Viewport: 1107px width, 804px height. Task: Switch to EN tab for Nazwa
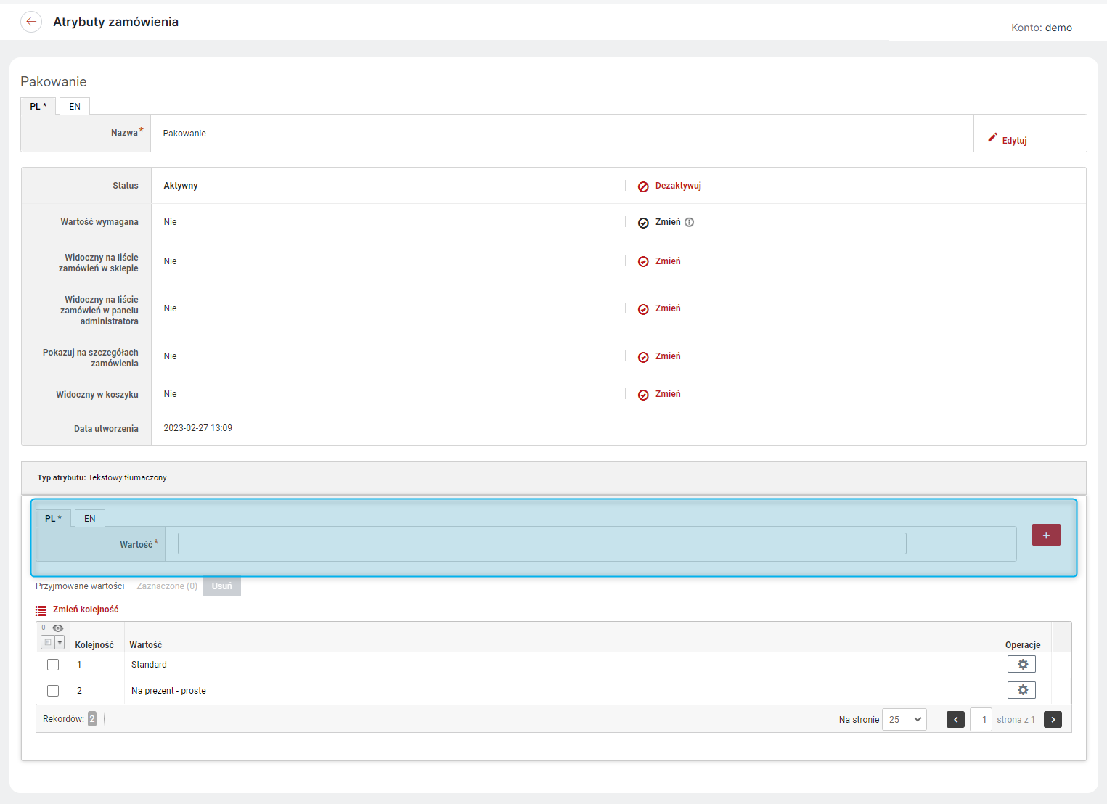tap(75, 107)
